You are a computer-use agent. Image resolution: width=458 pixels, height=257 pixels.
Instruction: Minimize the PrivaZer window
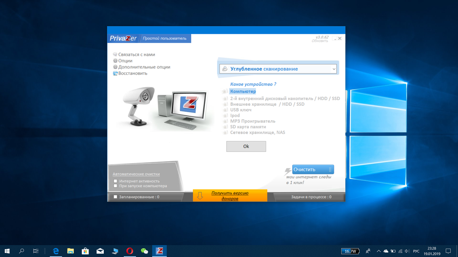[334, 38]
